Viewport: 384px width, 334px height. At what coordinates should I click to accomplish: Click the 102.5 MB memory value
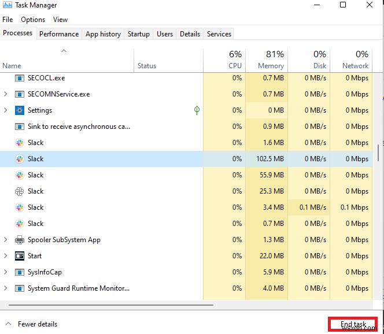tap(270, 159)
